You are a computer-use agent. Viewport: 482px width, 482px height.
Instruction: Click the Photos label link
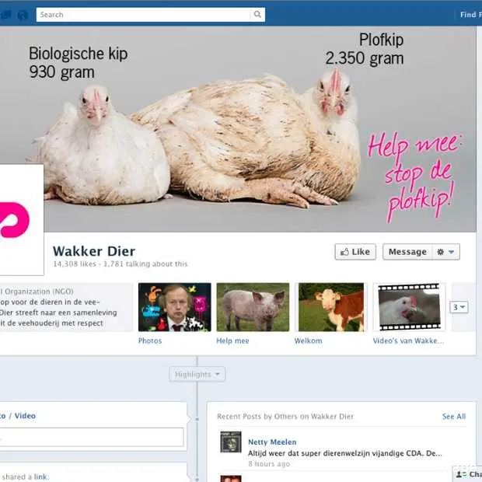coord(150,341)
